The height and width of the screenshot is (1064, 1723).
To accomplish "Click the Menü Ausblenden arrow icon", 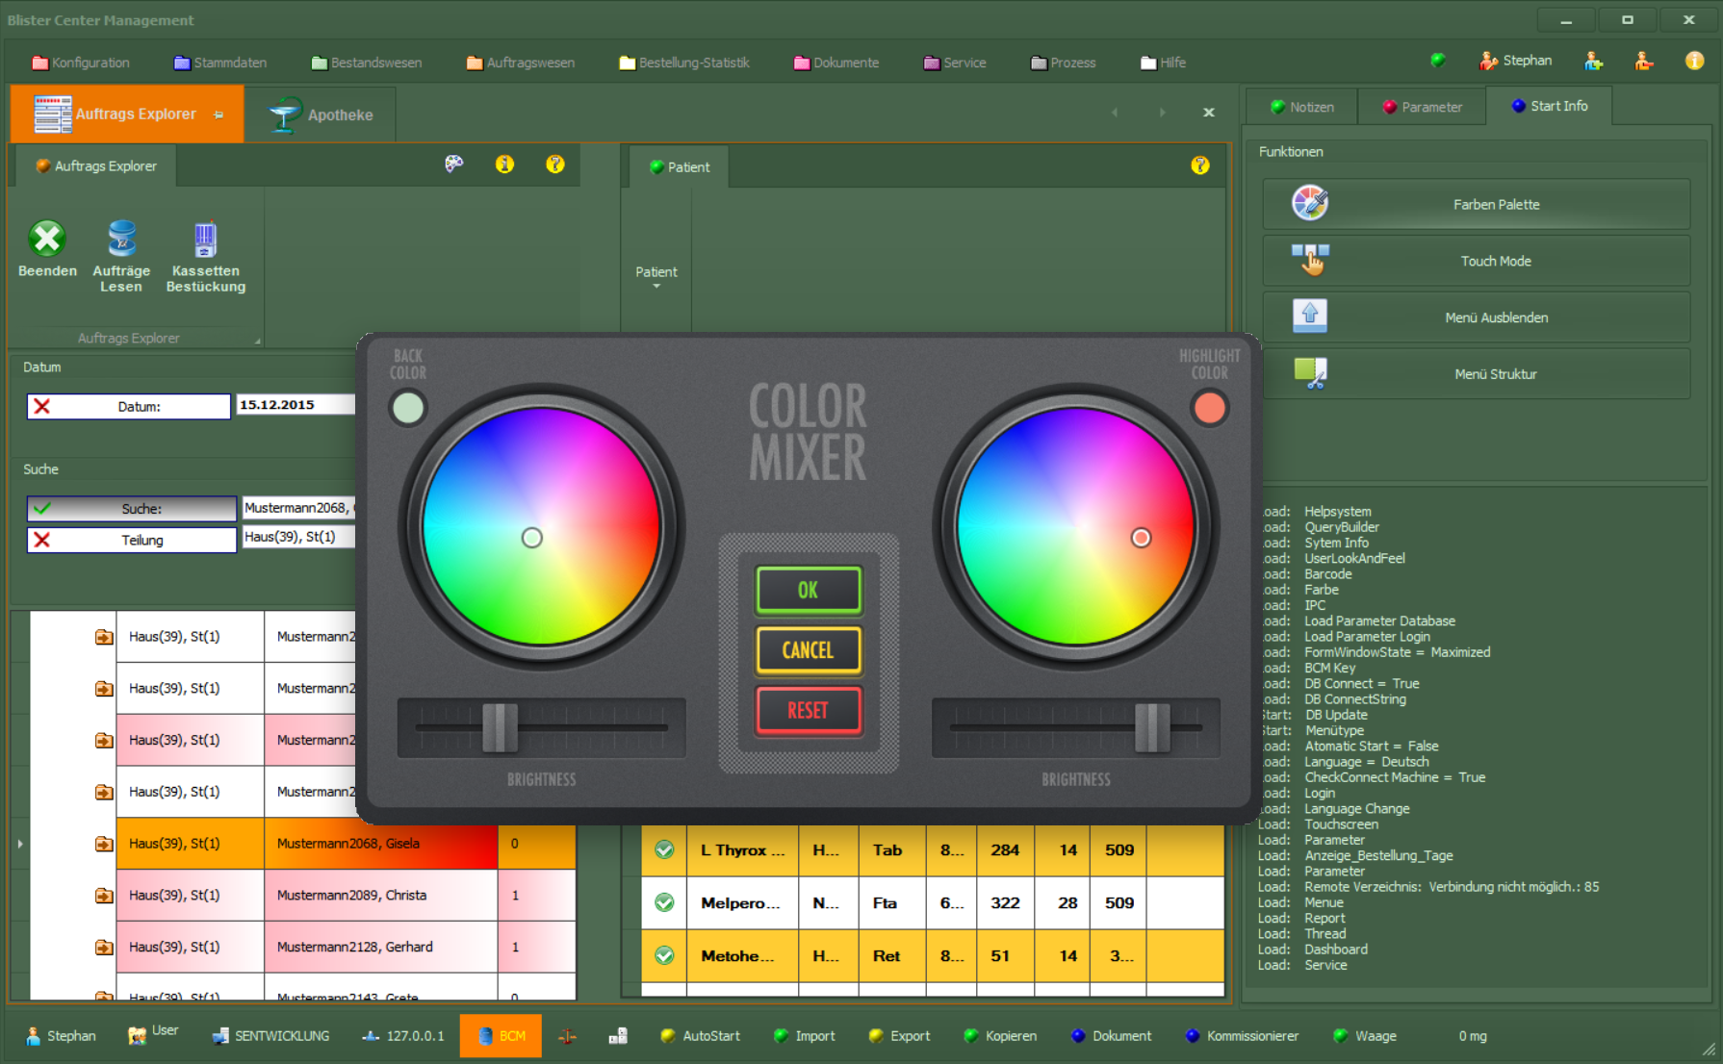I will (x=1309, y=316).
